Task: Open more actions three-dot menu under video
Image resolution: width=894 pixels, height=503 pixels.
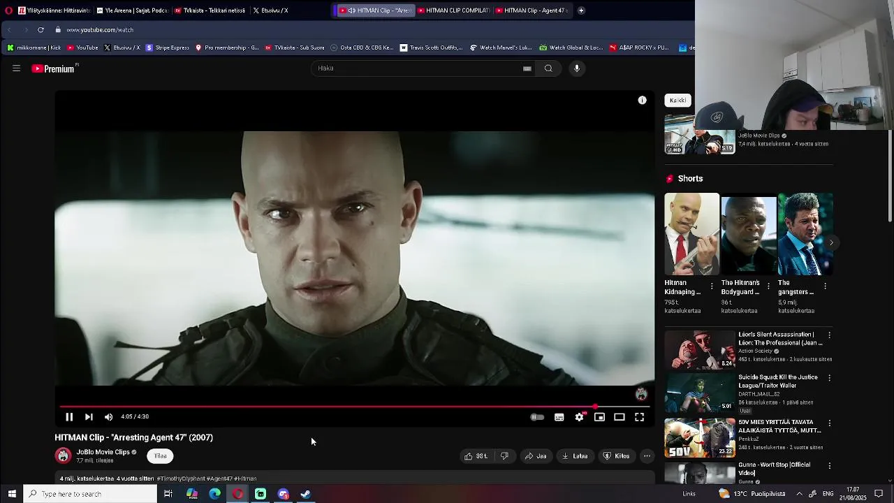Action: click(x=647, y=456)
